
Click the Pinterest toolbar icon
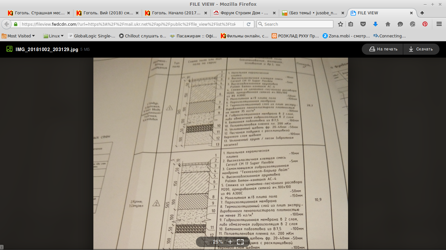tap(425, 24)
